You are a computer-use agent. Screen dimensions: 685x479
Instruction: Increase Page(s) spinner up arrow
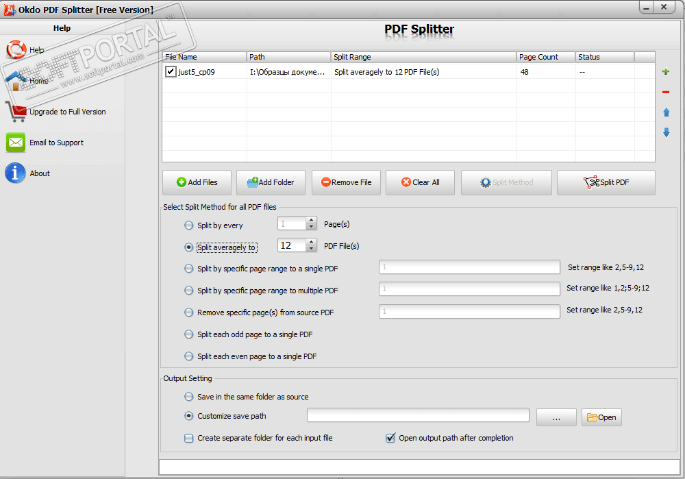(311, 220)
